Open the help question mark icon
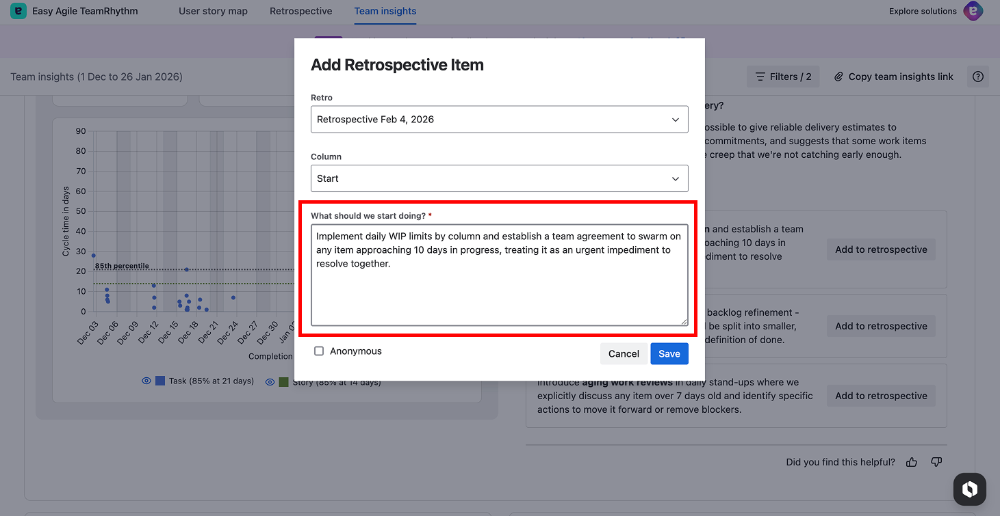 coord(978,77)
